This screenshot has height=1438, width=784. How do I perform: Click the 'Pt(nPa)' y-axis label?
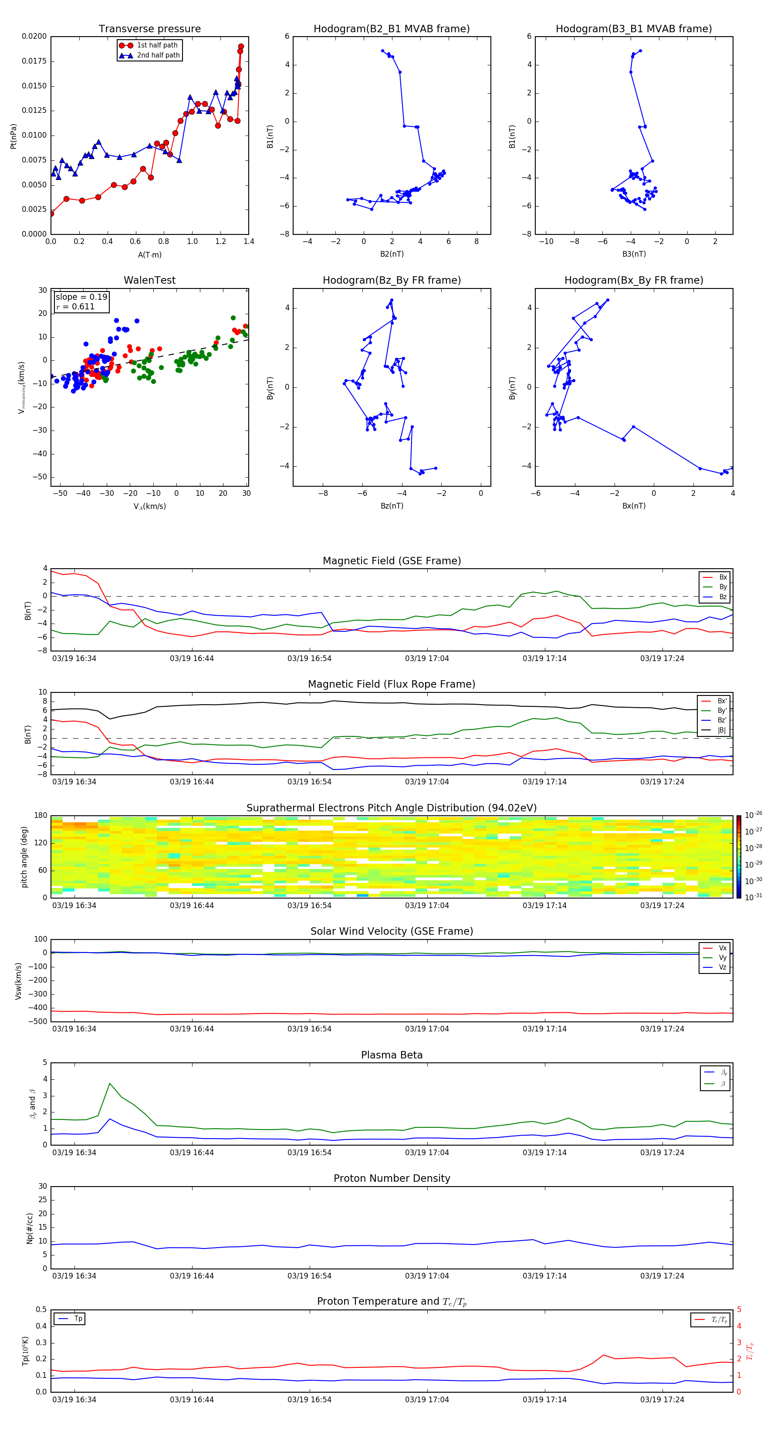(14, 136)
